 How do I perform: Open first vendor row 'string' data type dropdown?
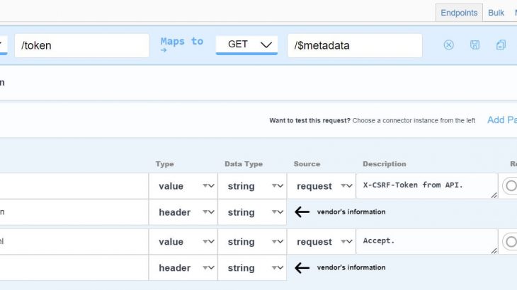tap(252, 212)
